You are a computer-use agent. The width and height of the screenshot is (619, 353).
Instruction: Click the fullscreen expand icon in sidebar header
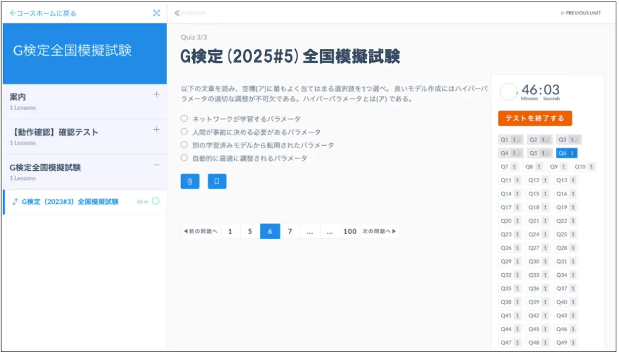(157, 13)
